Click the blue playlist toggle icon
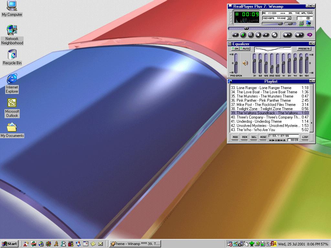Viewport: 331px width, 248px height. click(x=308, y=23)
